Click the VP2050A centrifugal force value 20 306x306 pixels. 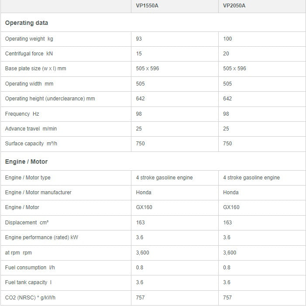coord(226,54)
